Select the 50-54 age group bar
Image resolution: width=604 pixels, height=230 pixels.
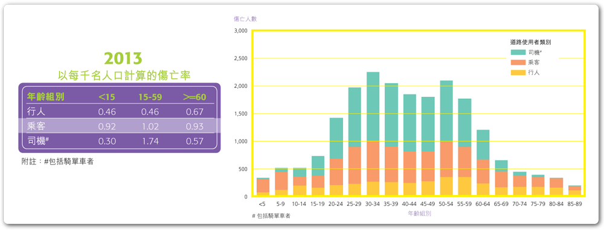coord(446,138)
